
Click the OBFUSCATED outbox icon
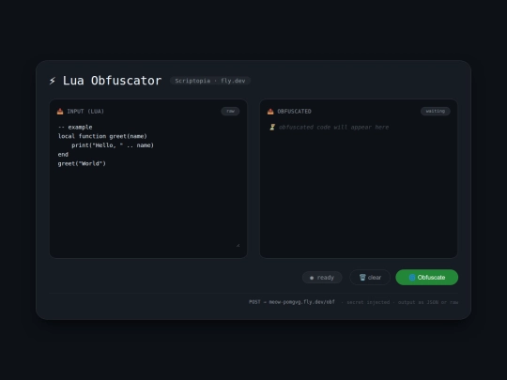point(270,111)
